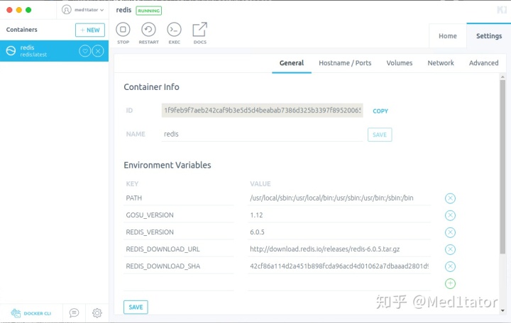Edit the REDIS_DOWNLOAD_URL value field

339,249
